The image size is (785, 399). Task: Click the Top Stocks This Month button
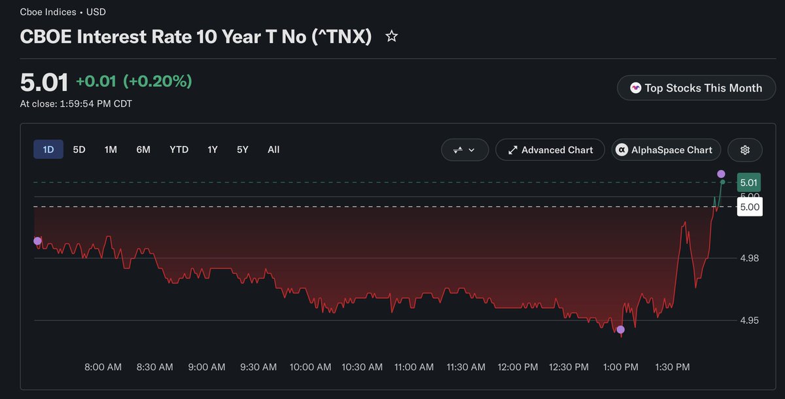click(x=696, y=88)
